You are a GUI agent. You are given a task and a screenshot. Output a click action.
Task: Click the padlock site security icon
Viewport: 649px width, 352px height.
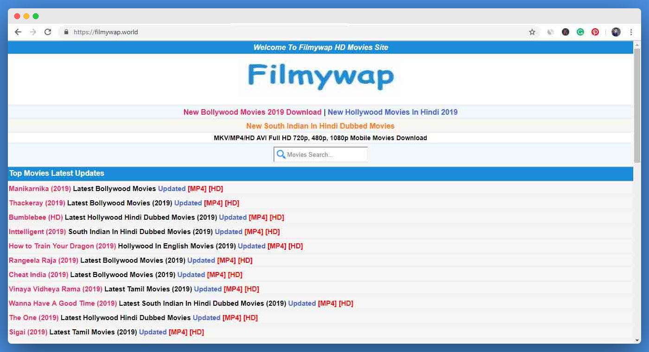coord(66,32)
